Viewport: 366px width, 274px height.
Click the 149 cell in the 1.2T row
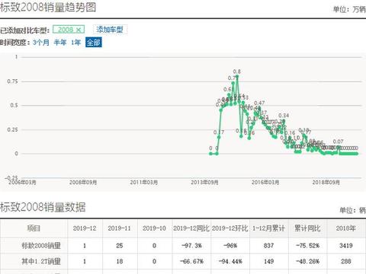(x=268, y=261)
